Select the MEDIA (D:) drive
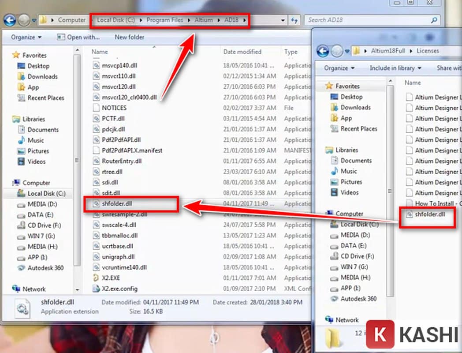Image resolution: width=462 pixels, height=353 pixels. click(x=41, y=204)
